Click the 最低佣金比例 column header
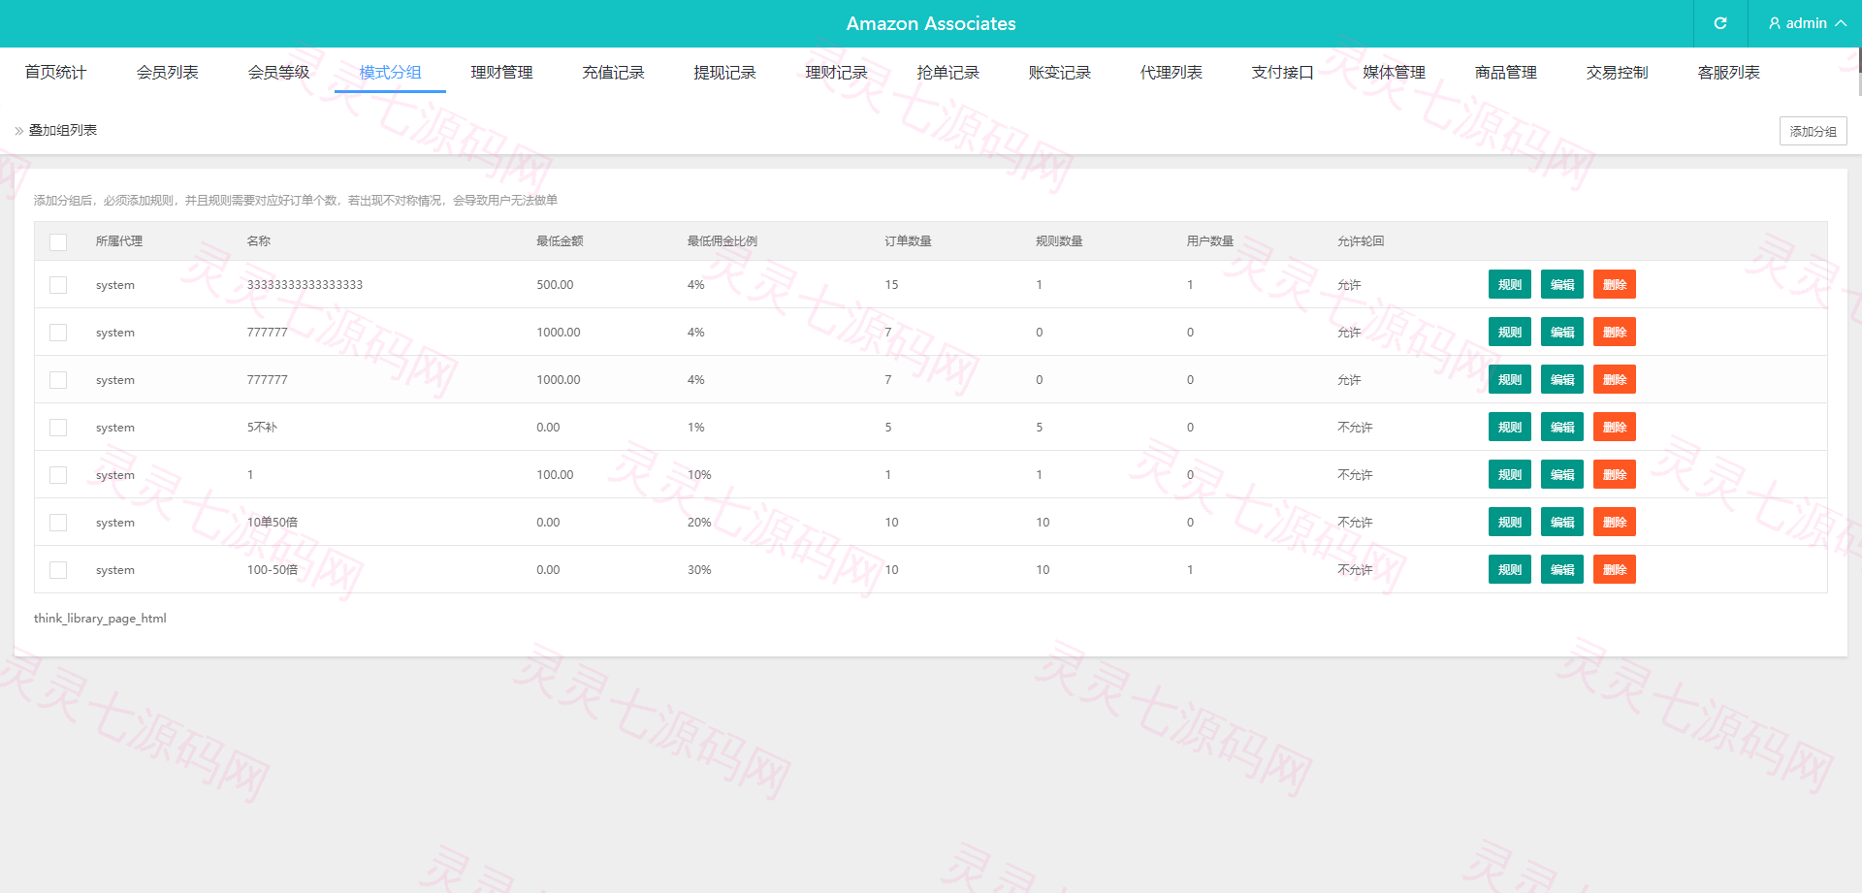The image size is (1862, 893). (x=722, y=241)
